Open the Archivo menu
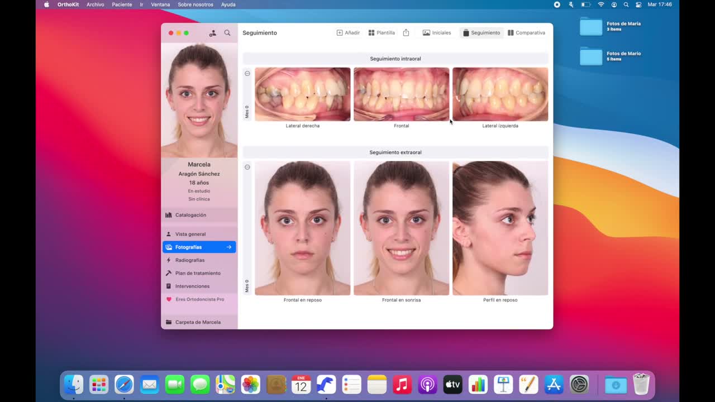This screenshot has width=715, height=402. (96, 4)
